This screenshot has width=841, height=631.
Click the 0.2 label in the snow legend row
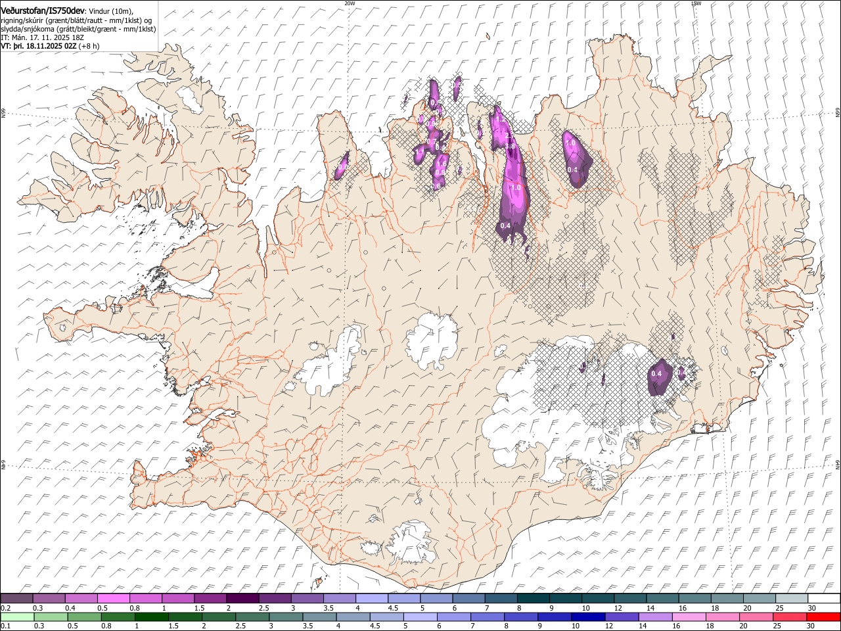(6, 608)
